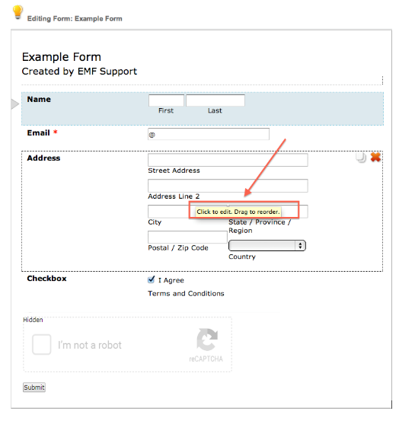Click the Submit button
399x424 pixels.
[x=34, y=387]
